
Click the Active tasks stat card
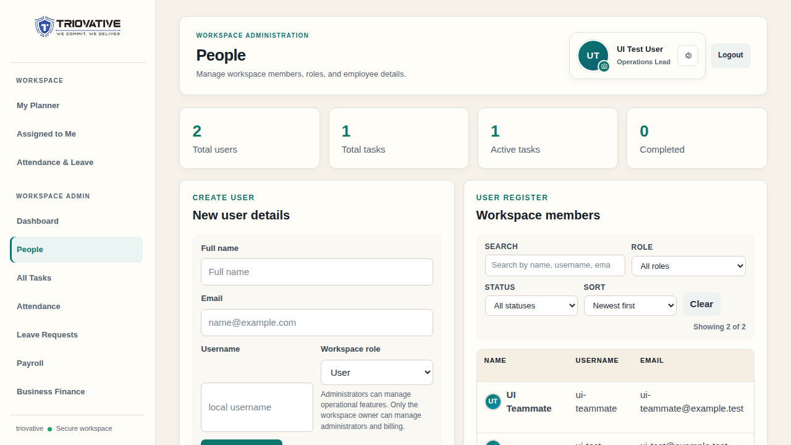pyautogui.click(x=548, y=138)
